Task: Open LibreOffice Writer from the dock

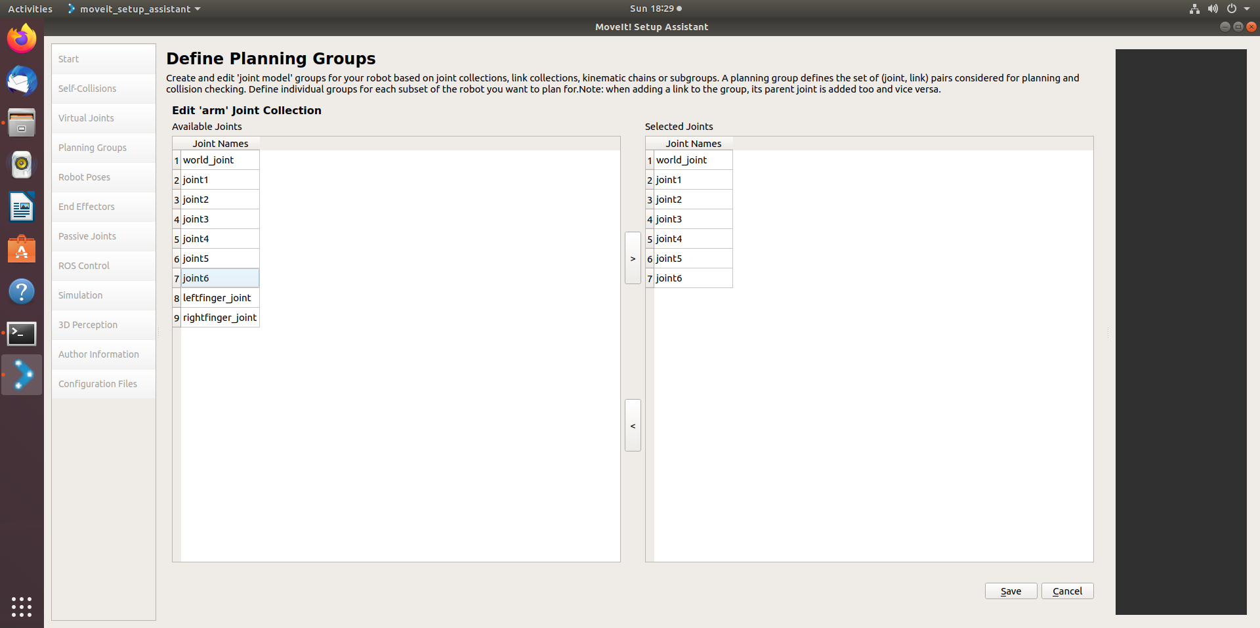Action: click(22, 207)
